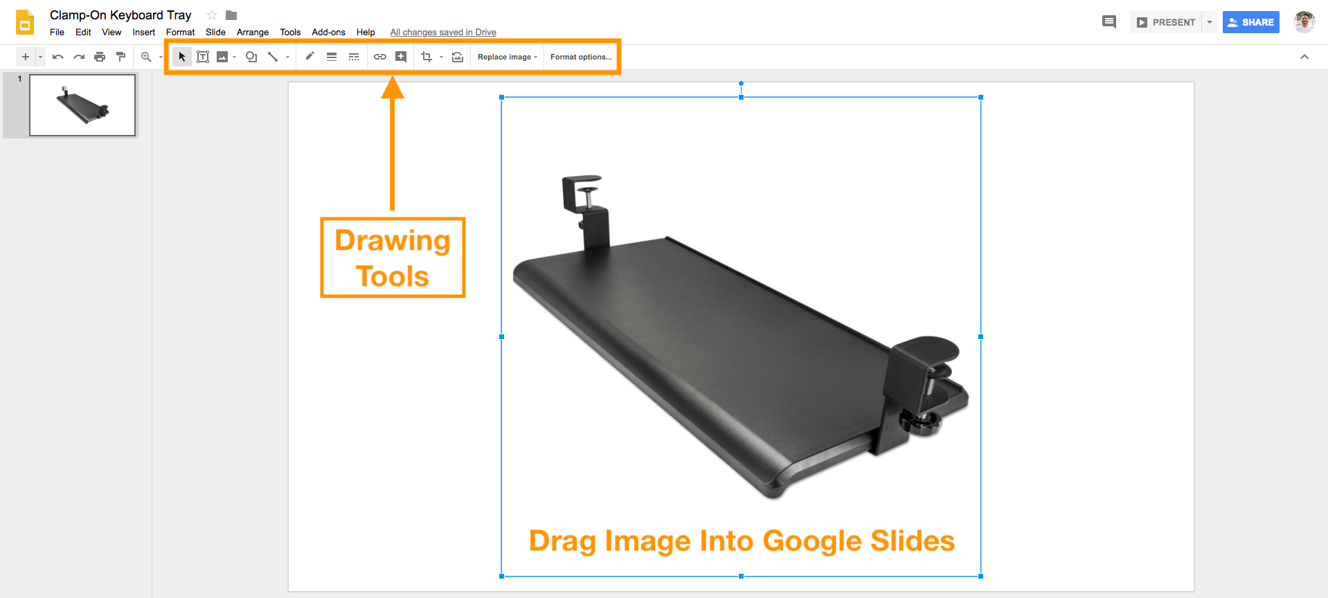Viewport: 1328px width, 598px height.
Task: Add a comment using toolbar icon
Action: tap(401, 57)
